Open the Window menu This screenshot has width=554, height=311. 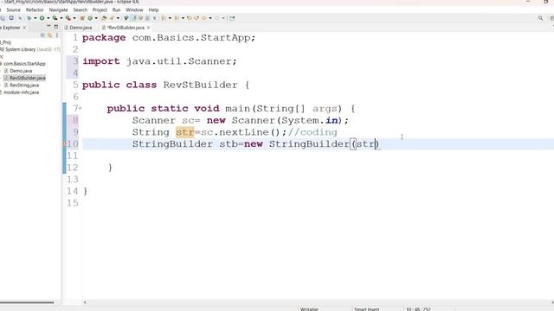click(134, 10)
